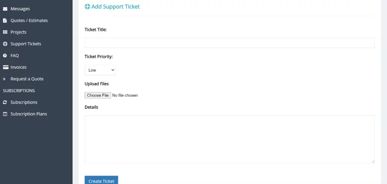Focus the Ticket Title input field

pos(229,43)
